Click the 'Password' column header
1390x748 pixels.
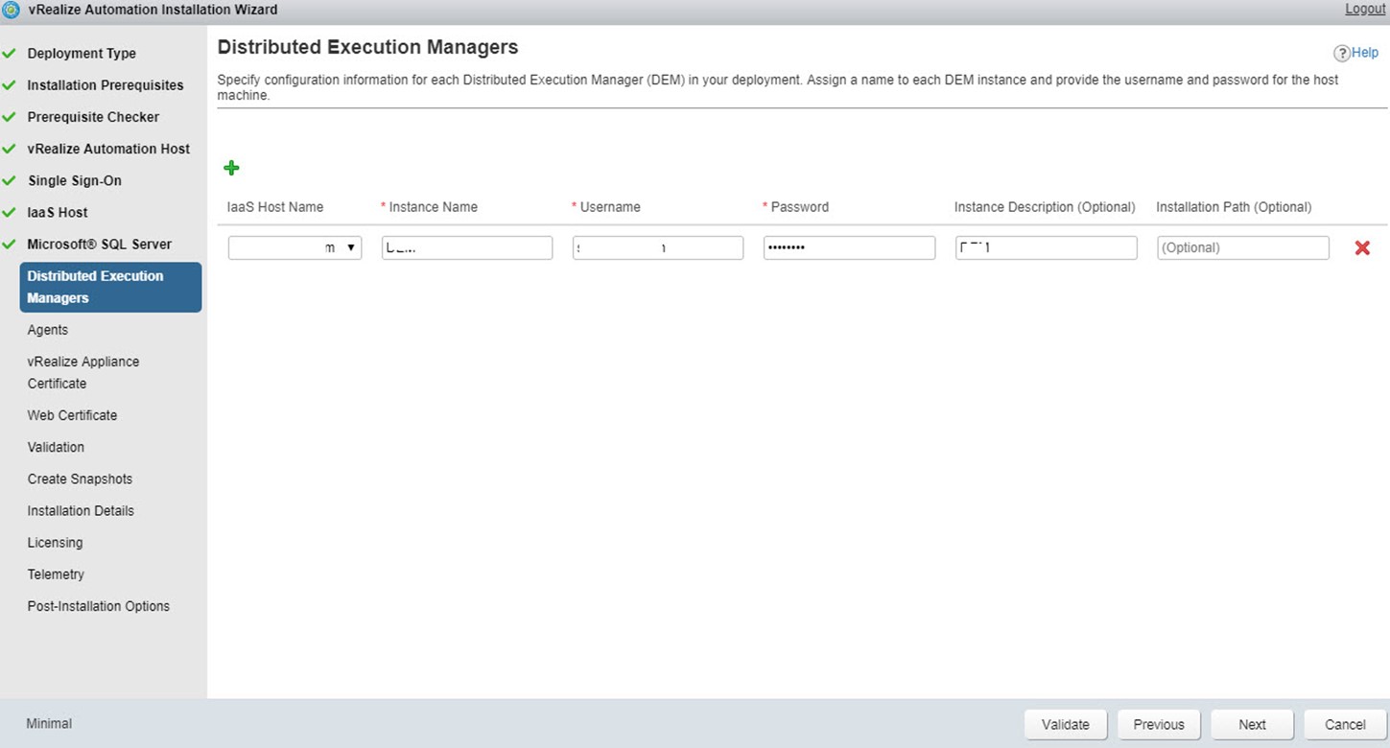click(800, 207)
